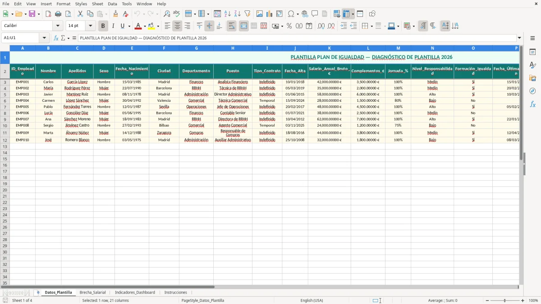Viewport: 541px width, 304px height.
Task: Open the Sheet menu
Action: tap(97, 4)
